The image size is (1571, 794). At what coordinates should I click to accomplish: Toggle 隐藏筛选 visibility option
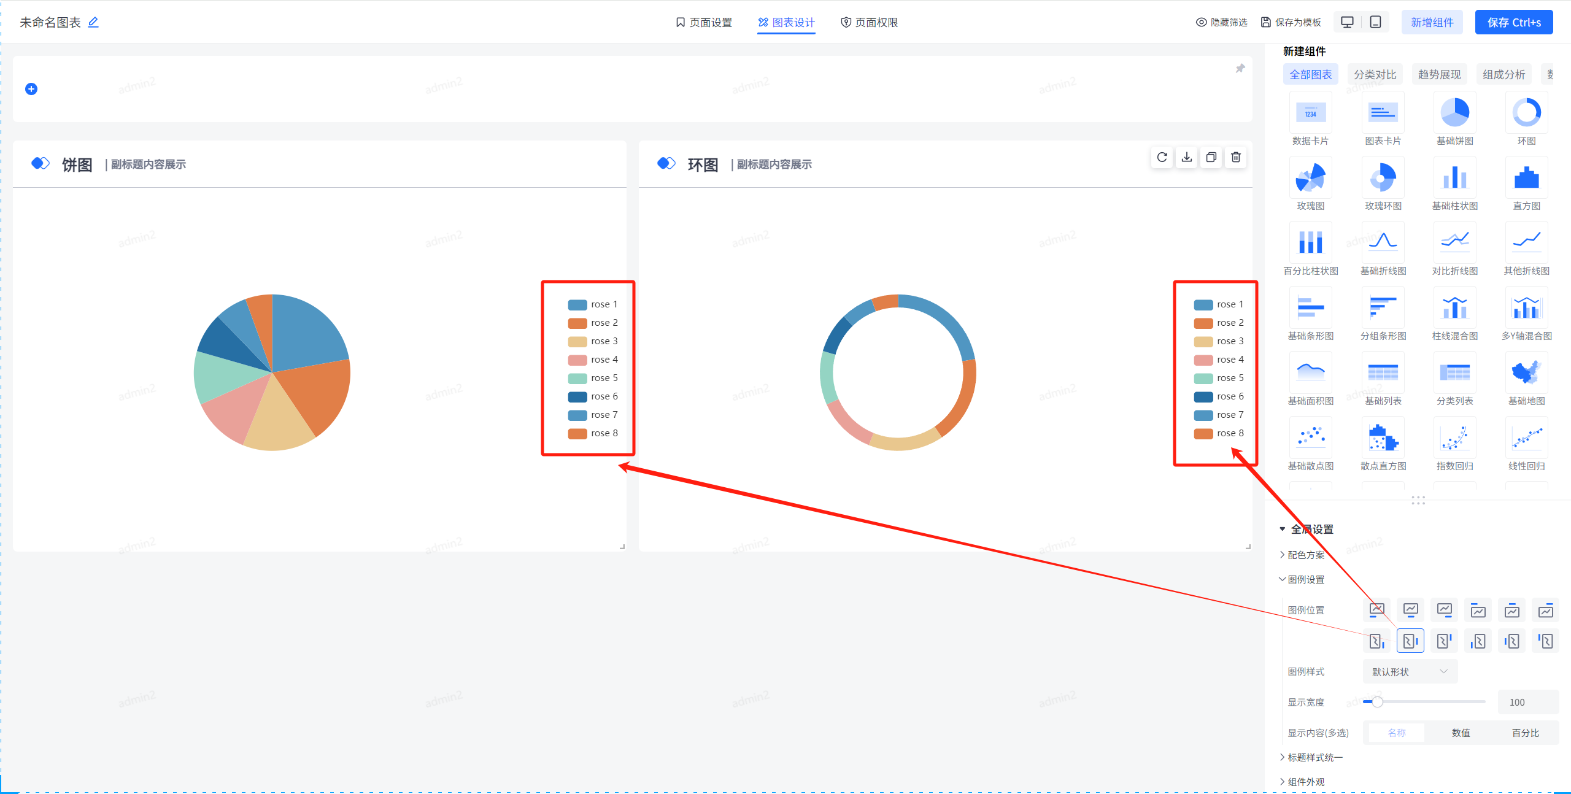(1221, 22)
